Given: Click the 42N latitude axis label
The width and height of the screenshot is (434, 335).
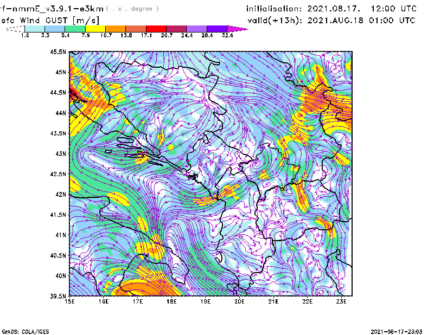Looking at the screenshot, I should (60, 194).
